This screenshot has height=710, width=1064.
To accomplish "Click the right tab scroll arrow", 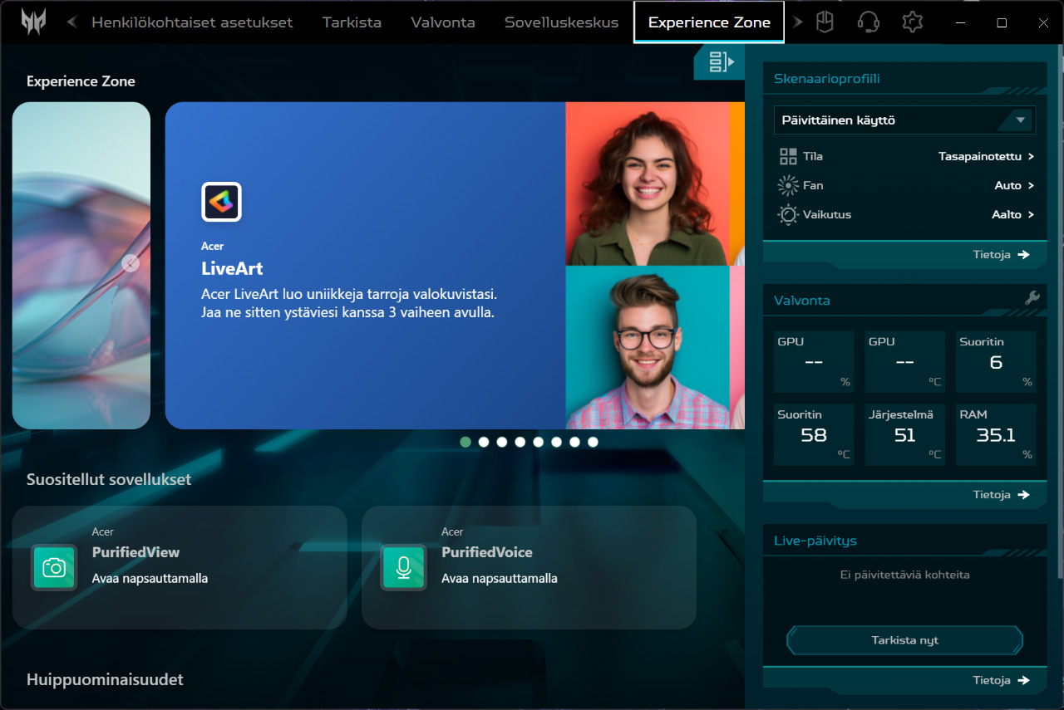I will (x=798, y=22).
